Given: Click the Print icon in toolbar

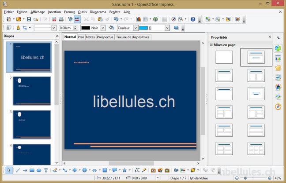Looking at the screenshot, I should point(61,19).
